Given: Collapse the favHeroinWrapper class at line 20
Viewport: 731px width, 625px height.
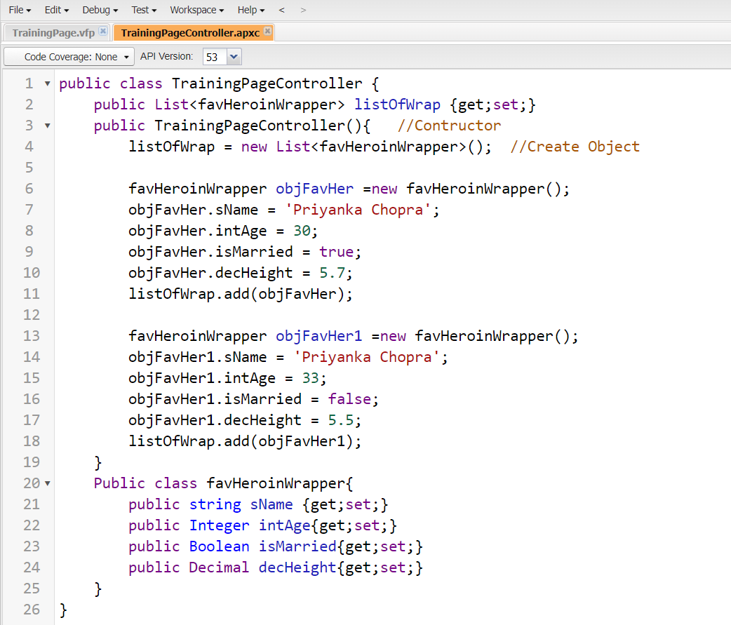Looking at the screenshot, I should click(47, 484).
